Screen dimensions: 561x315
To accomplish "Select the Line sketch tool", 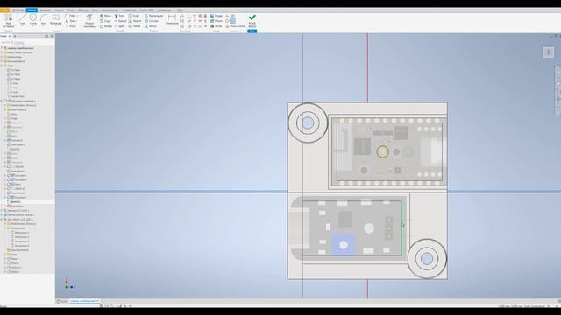I will coord(23,19).
